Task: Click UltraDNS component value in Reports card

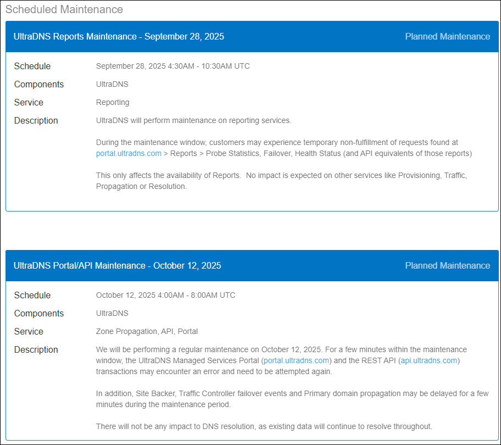Action: (112, 84)
